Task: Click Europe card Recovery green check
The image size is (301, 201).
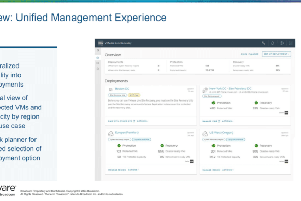Action: (162, 146)
